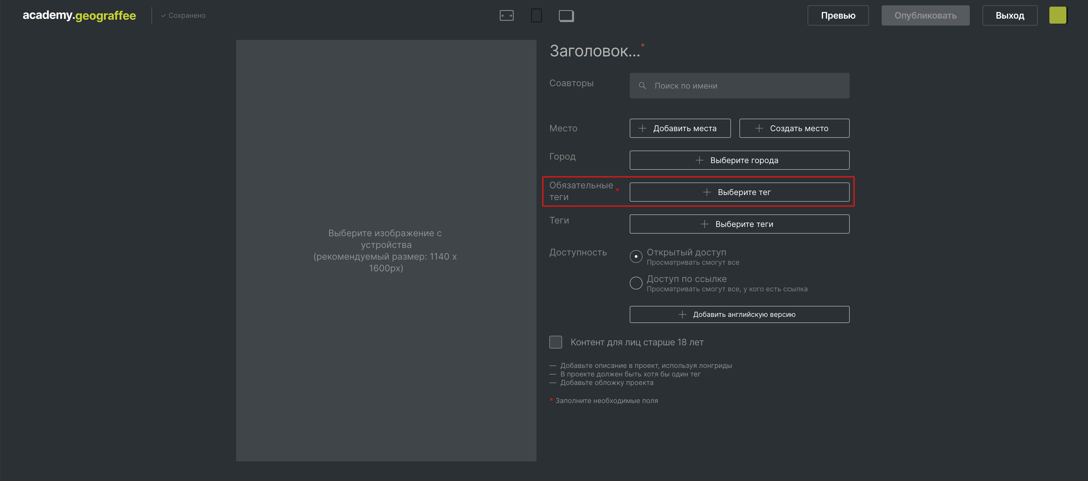The height and width of the screenshot is (481, 1088).
Task: Check Контент для лиц старше 18 лет
Action: click(x=555, y=342)
